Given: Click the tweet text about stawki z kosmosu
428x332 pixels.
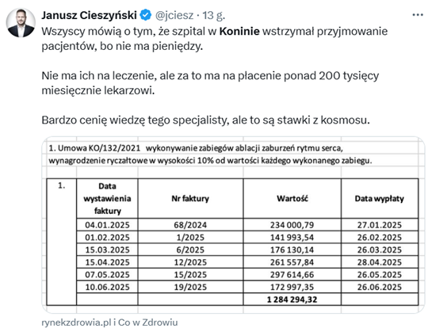Looking at the screenshot, I should coord(205,120).
